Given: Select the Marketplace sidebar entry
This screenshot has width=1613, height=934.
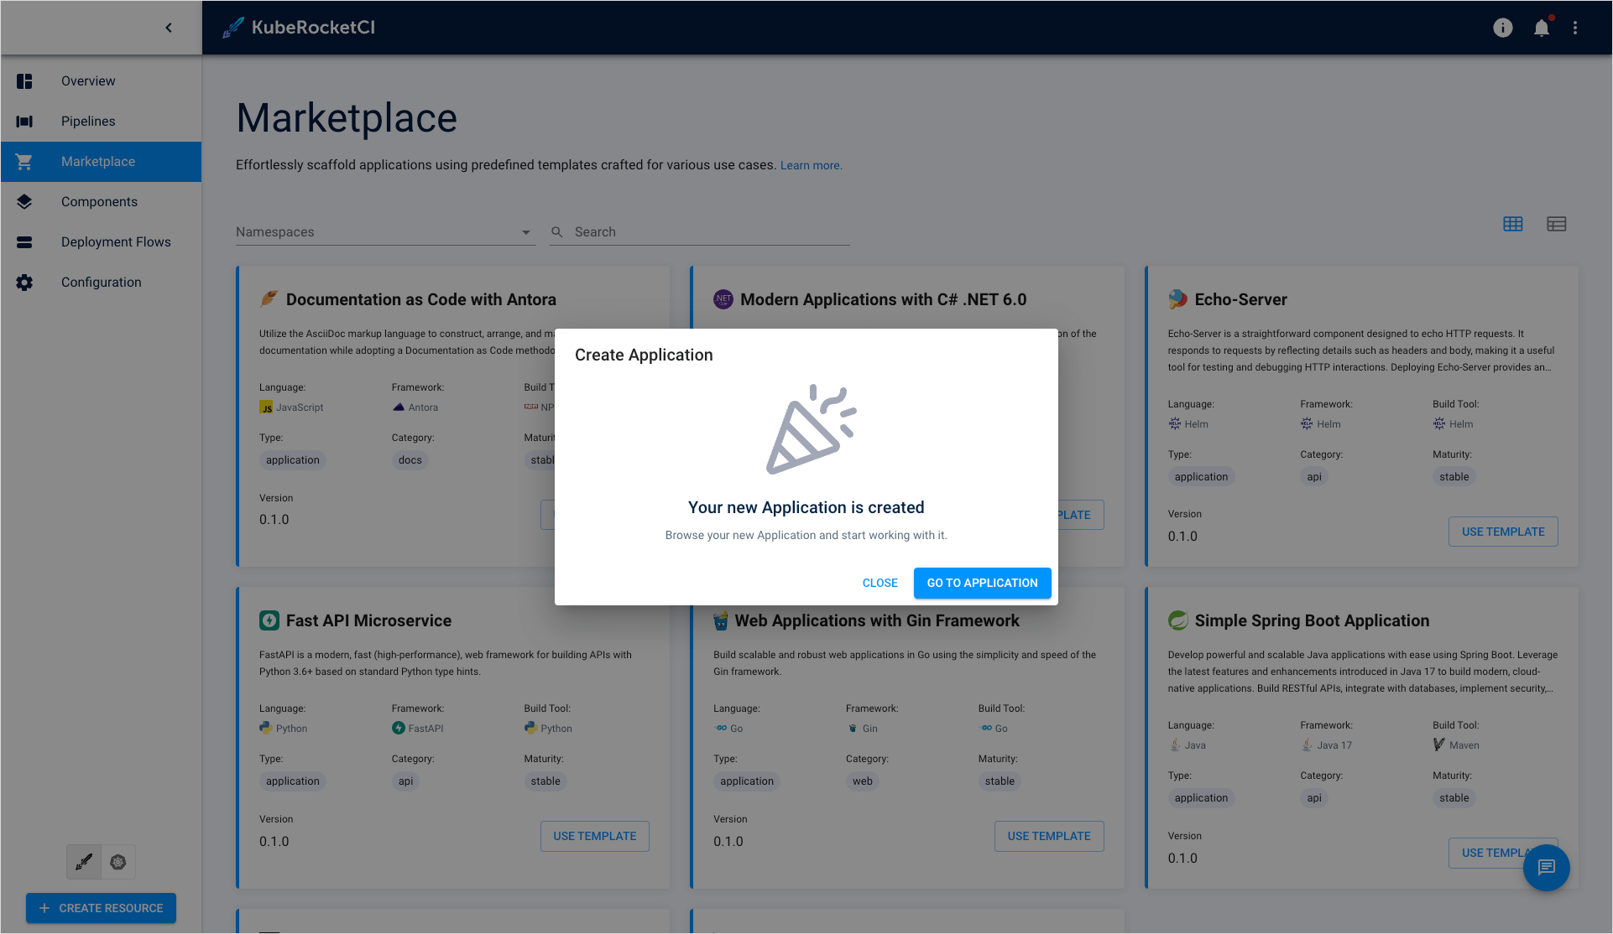Looking at the screenshot, I should pos(97,161).
